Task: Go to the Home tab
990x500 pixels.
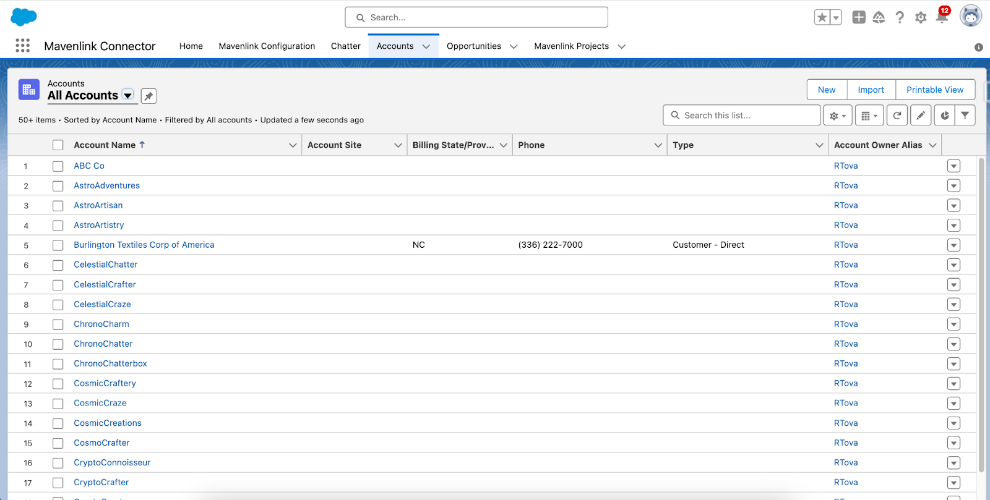Action: pos(191,46)
